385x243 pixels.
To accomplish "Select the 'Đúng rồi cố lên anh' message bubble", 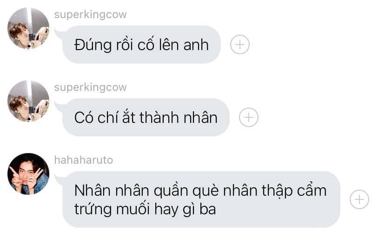I will coord(141,45).
